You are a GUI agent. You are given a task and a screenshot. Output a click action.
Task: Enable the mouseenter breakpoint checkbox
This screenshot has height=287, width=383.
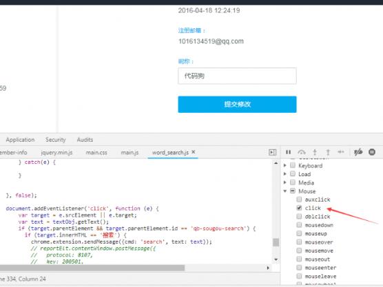click(299, 268)
